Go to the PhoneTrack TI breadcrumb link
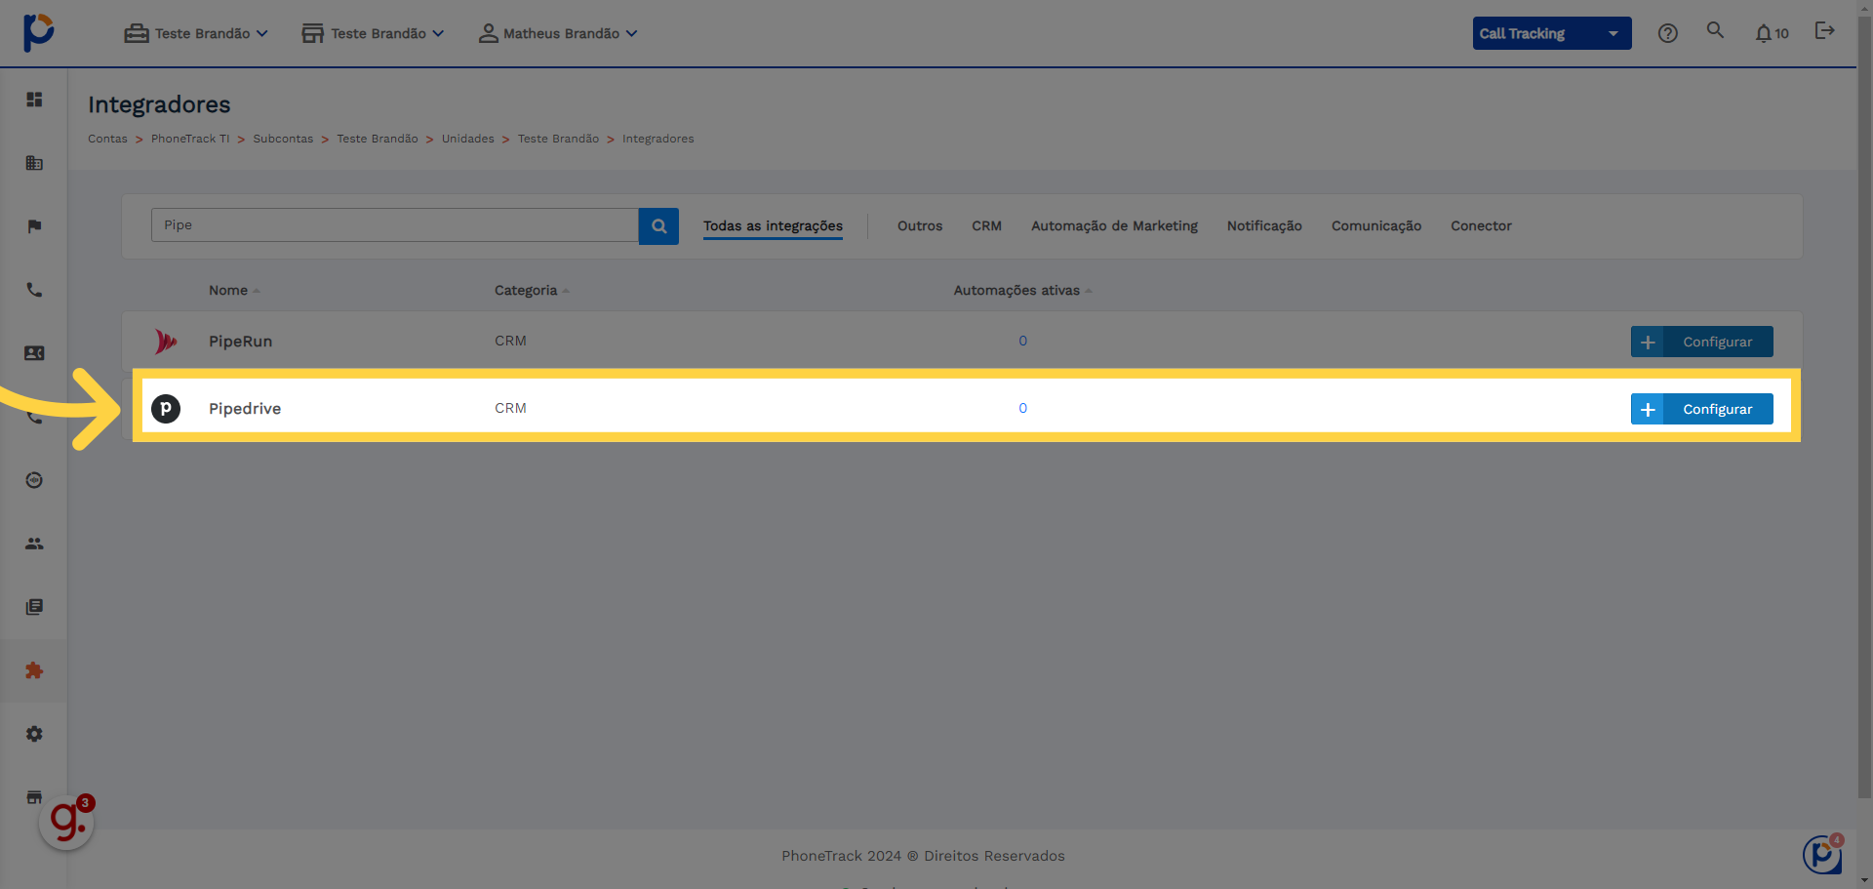 pos(190,139)
